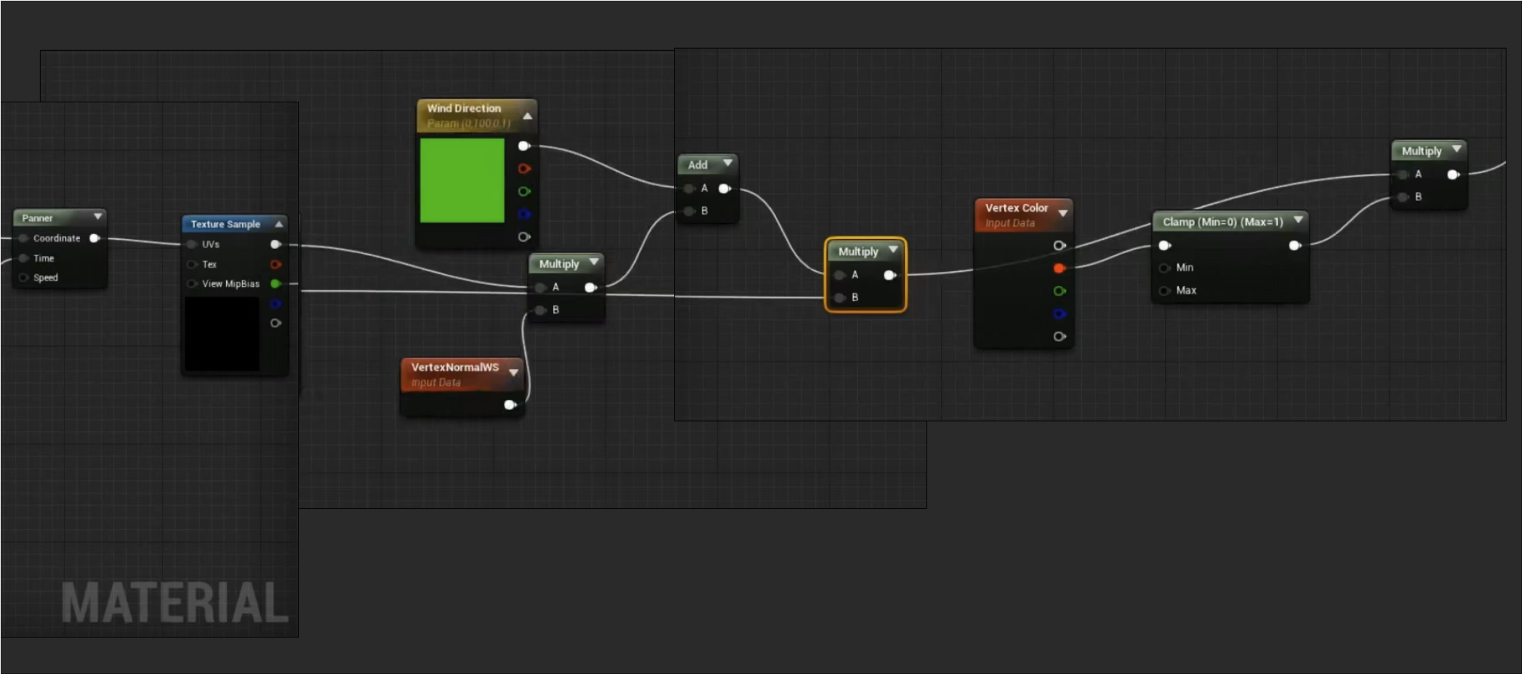This screenshot has width=1522, height=674.
Task: Click Wind Direction alpha output pin
Action: click(524, 237)
